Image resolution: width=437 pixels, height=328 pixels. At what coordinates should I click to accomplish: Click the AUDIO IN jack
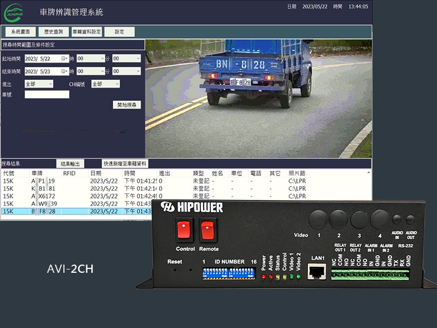pos(397,220)
